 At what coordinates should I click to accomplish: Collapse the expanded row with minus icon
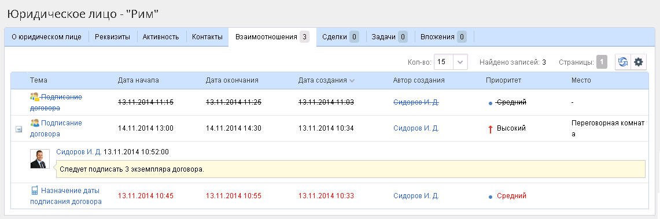click(x=19, y=129)
